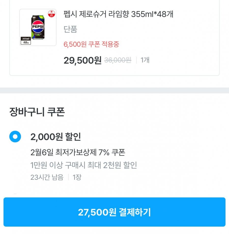The height and width of the screenshot is (234, 229).
Task: Tap the 2,000원 할인 coupon label
Action: pyautogui.click(x=55, y=137)
